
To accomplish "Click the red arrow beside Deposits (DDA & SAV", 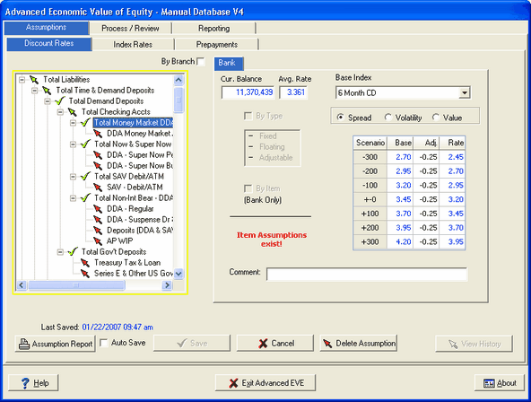I will (98, 231).
